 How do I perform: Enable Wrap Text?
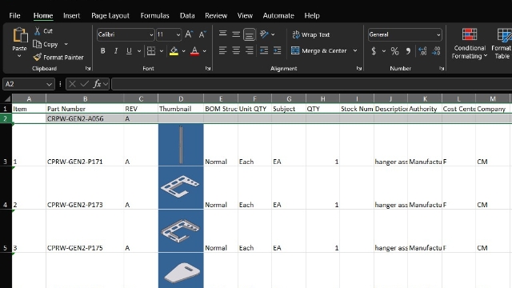[311, 34]
